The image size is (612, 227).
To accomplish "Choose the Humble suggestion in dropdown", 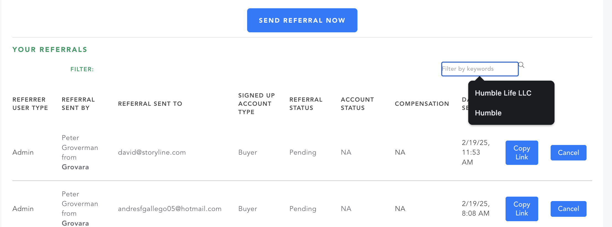I will pos(488,113).
